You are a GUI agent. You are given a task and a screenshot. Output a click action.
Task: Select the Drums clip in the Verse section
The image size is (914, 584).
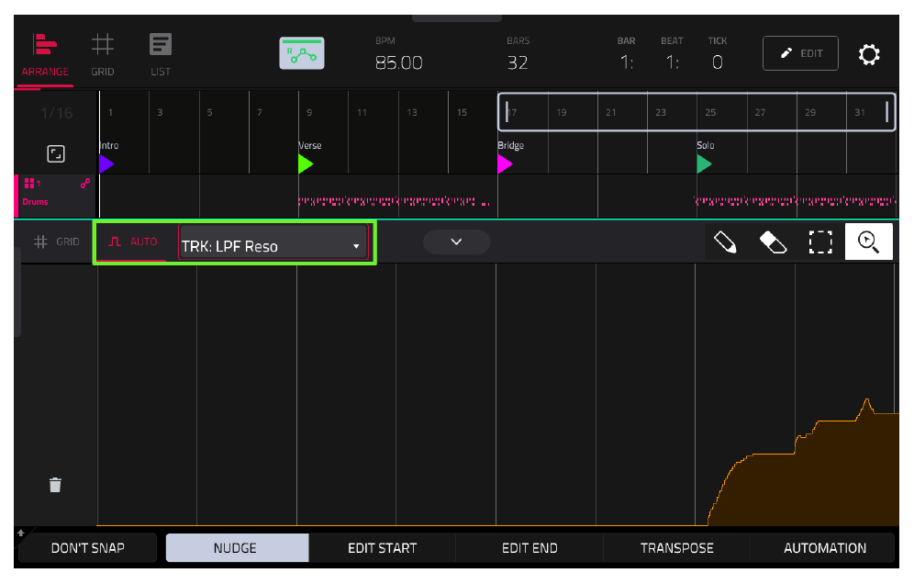tap(394, 202)
